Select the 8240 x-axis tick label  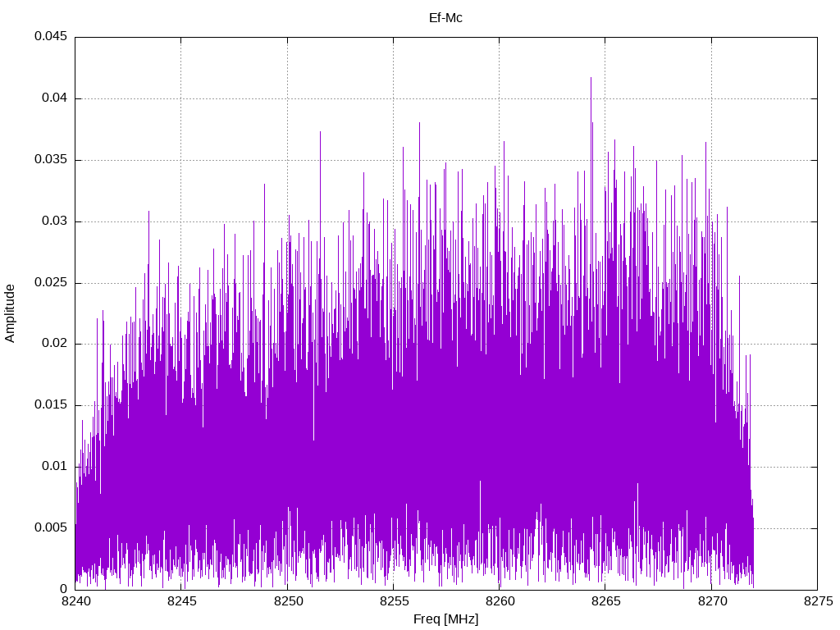tap(75, 601)
